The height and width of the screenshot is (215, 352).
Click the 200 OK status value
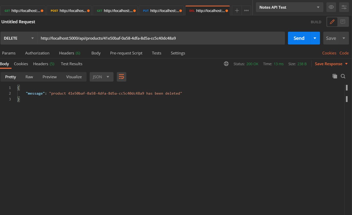[252, 64]
